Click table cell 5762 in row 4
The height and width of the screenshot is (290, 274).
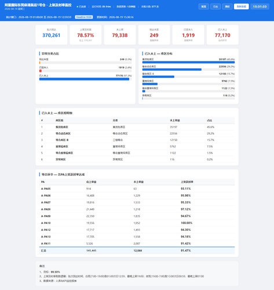173,146
